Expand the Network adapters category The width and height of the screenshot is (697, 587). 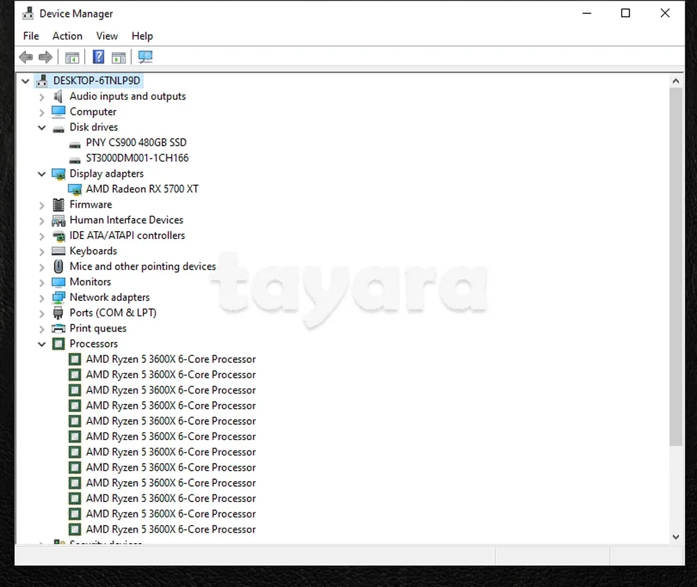point(42,298)
